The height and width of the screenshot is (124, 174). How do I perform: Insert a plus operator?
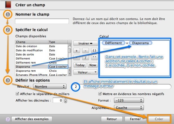(77, 51)
